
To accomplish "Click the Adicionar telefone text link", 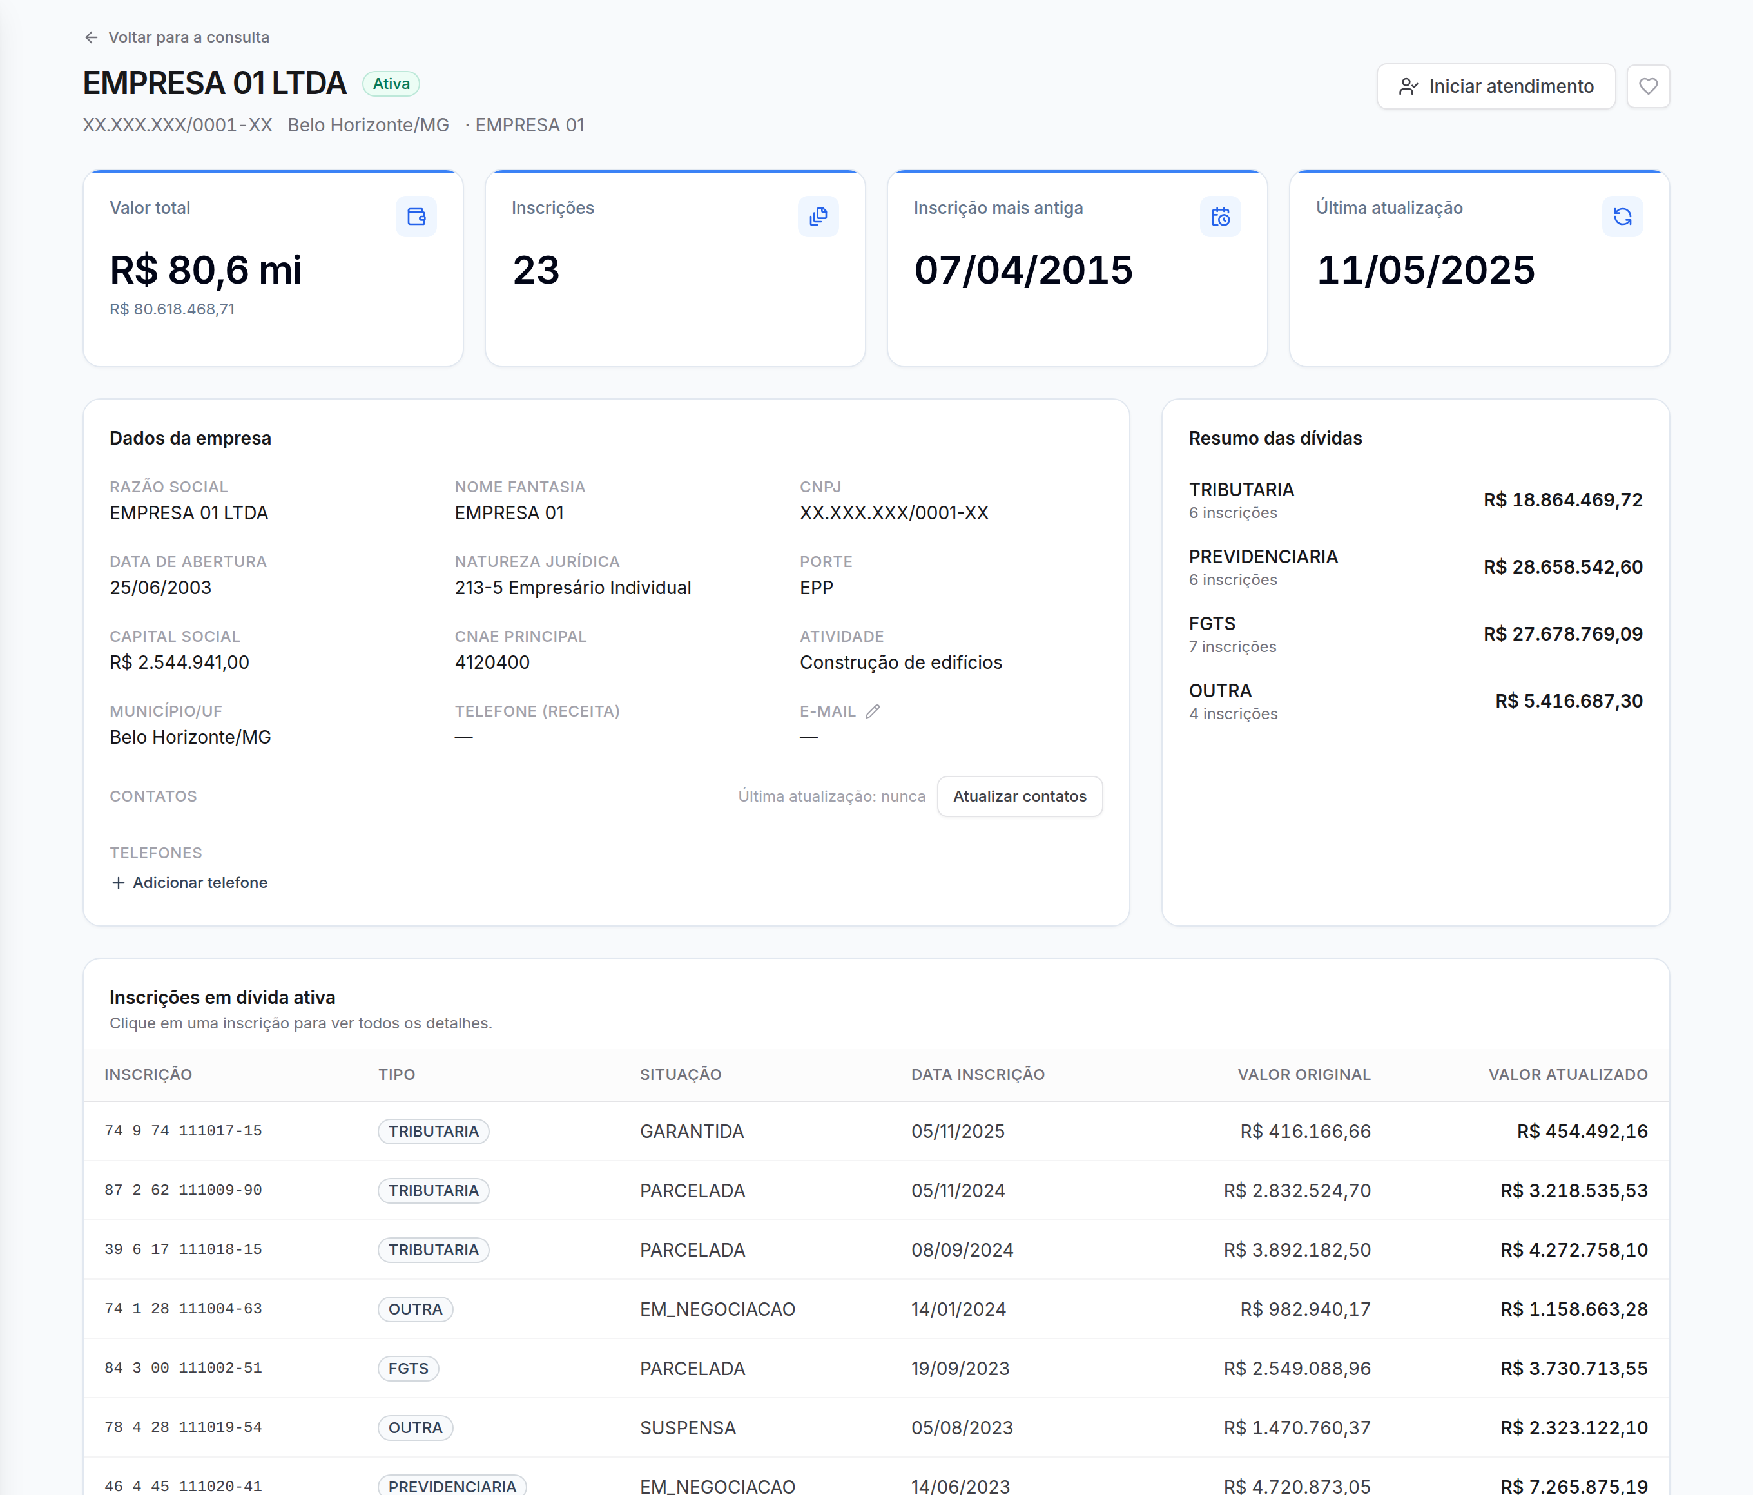I will click(x=200, y=882).
